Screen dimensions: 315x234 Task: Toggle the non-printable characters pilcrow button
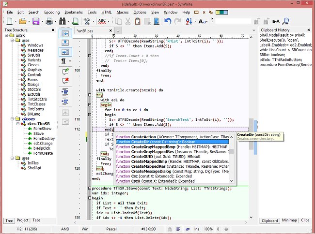tap(63, 61)
